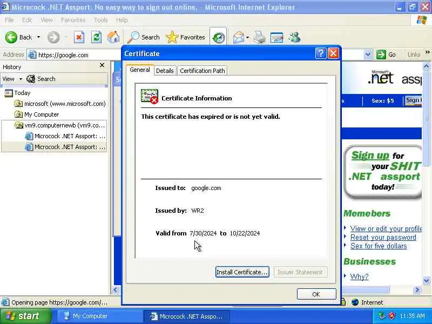
Task: Open the Back history dropdown arrow
Action: pyautogui.click(x=38, y=37)
